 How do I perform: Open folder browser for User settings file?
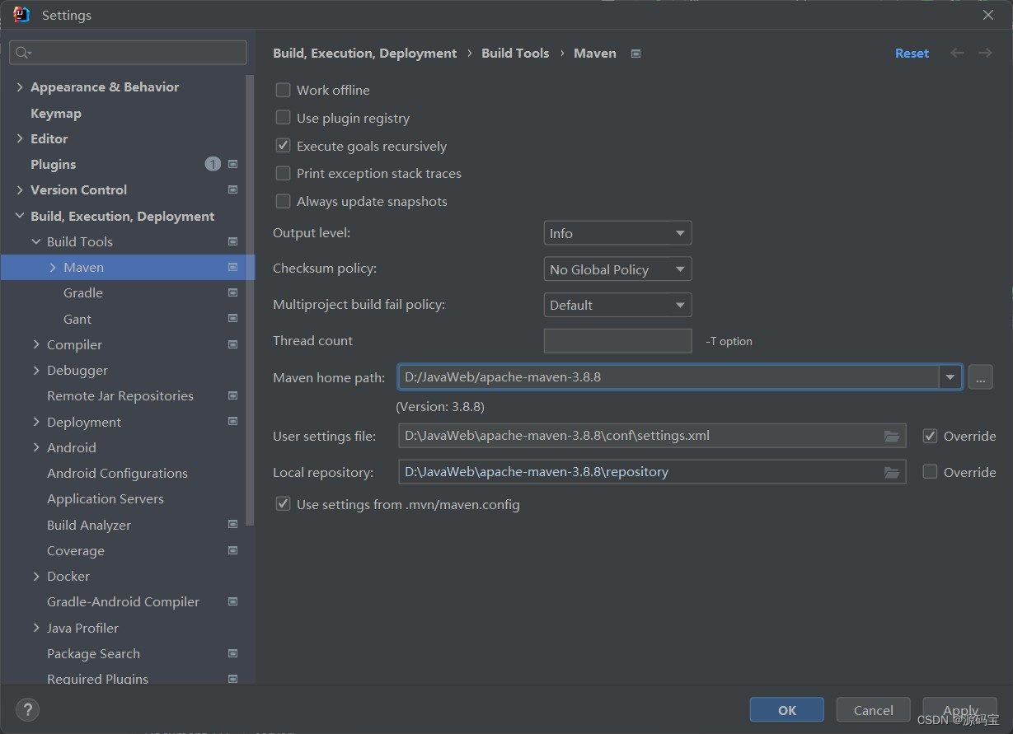891,436
